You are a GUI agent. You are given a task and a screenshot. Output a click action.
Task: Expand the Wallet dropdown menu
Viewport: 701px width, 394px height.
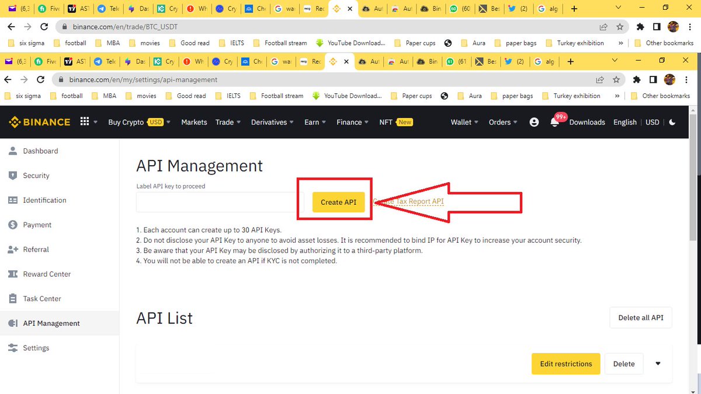[464, 122]
